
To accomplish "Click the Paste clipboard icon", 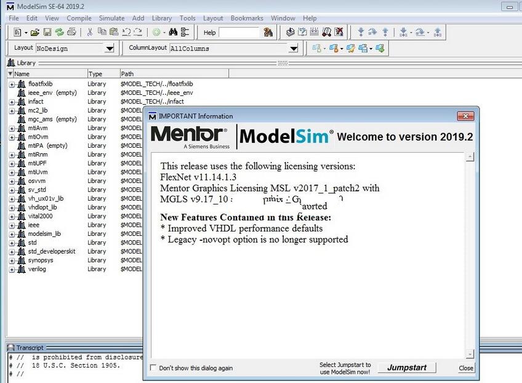I will tap(114, 32).
